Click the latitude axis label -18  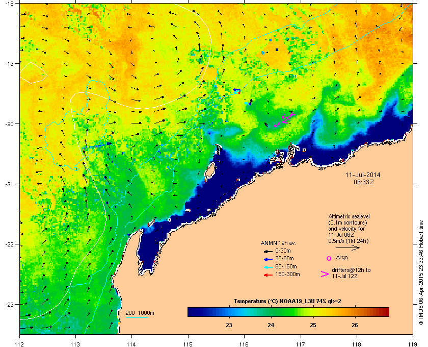[x=9, y=3]
